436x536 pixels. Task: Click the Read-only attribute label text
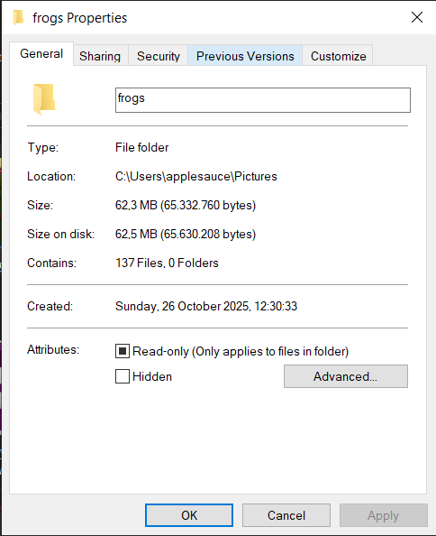pos(241,351)
